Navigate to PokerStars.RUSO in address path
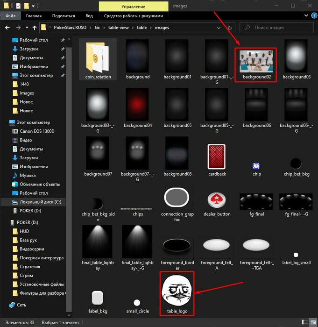 [x=70, y=28]
